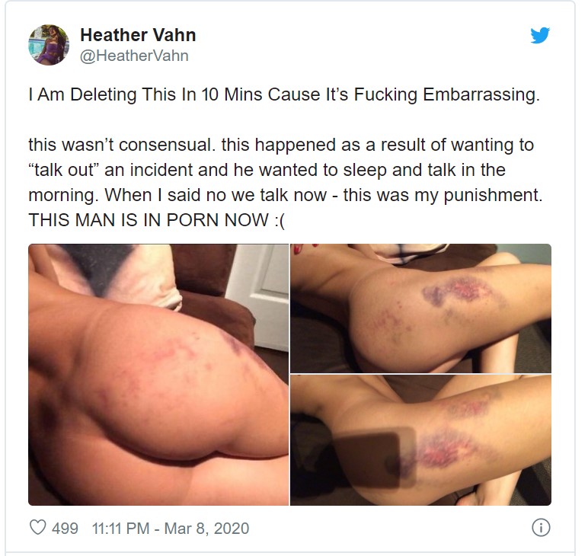
Task: Click the all-caps last line of tweet
Action: coord(157,219)
